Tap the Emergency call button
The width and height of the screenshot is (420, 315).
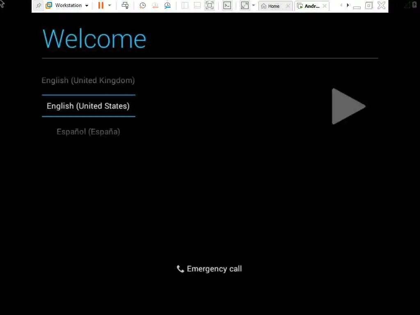coord(209,269)
